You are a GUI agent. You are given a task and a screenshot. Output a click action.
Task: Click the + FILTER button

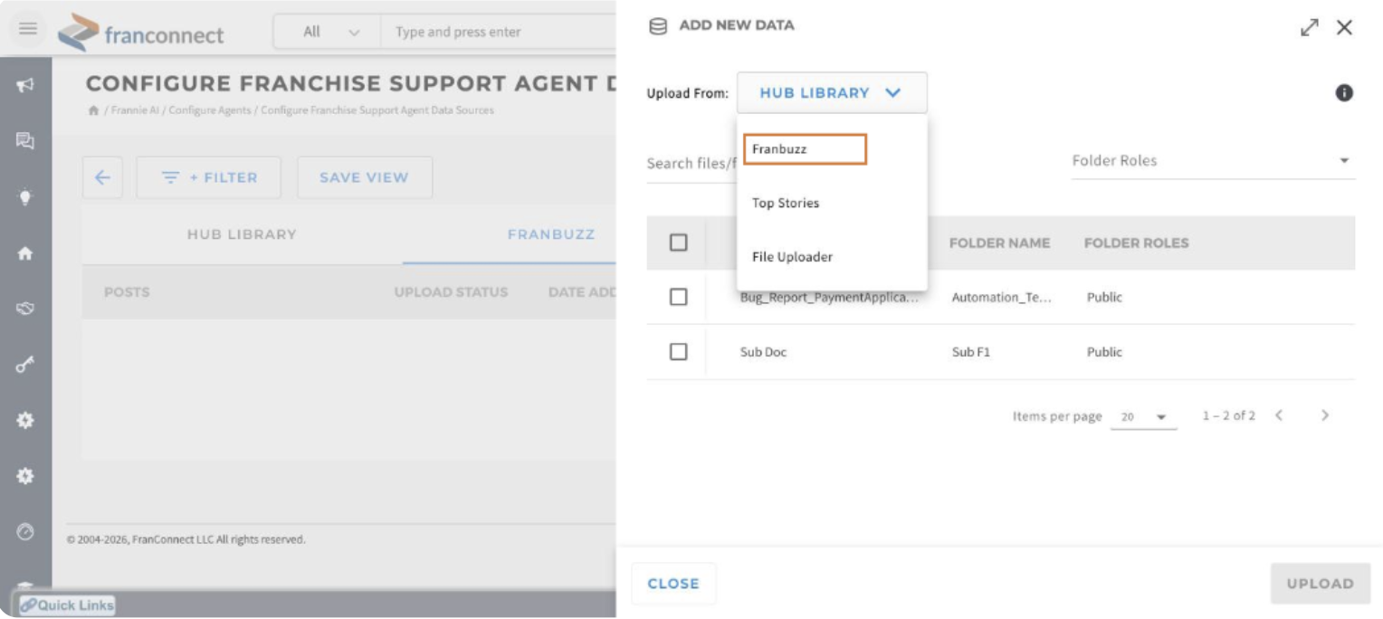(209, 177)
